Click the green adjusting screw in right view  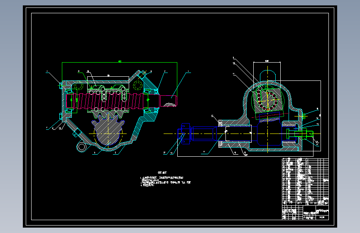pyautogui.click(x=300, y=134)
